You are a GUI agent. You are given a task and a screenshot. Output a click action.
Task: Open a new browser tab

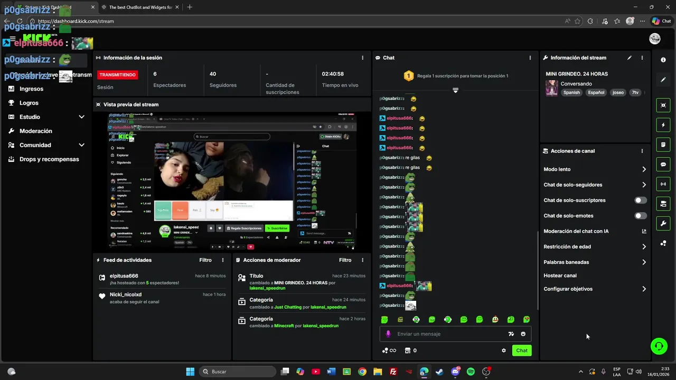point(190,7)
